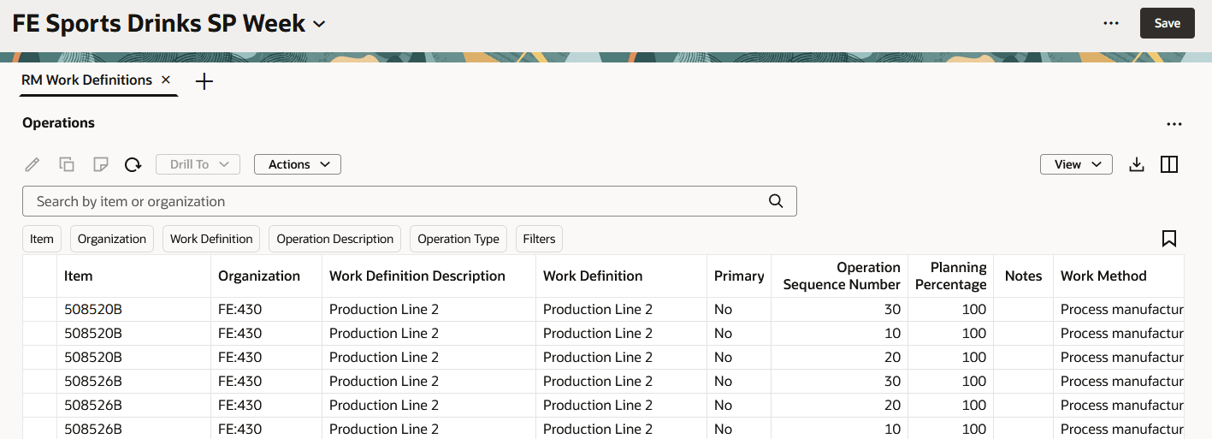Image resolution: width=1212 pixels, height=439 pixels.
Task: Add a new tab with plus icon
Action: 204,81
